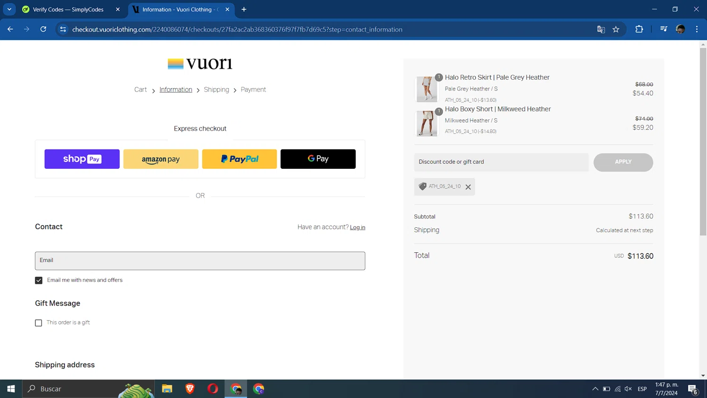707x398 pixels.
Task: Pay with Google Pay button
Action: 318,159
